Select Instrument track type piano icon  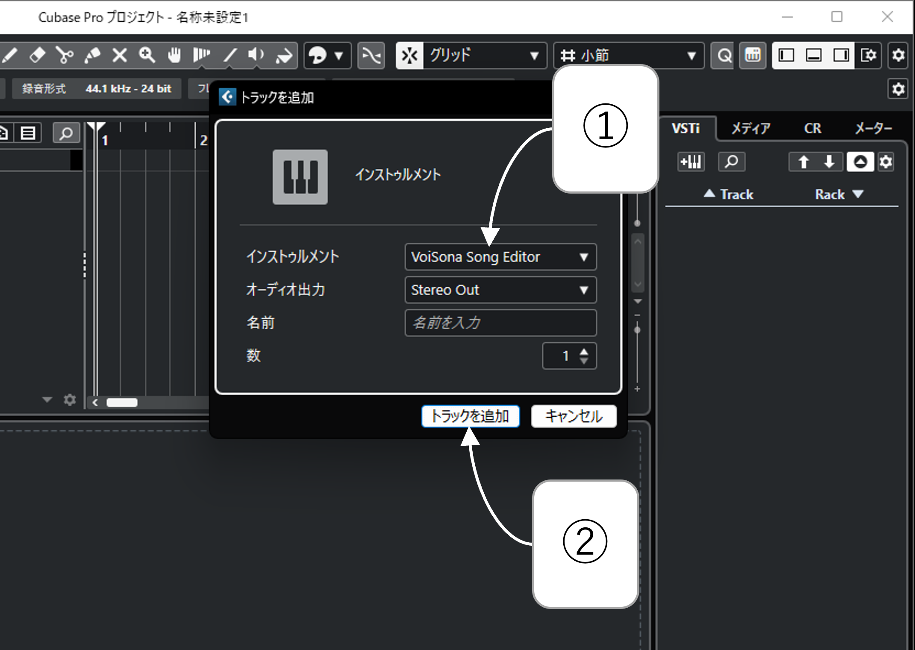pyautogui.click(x=300, y=177)
